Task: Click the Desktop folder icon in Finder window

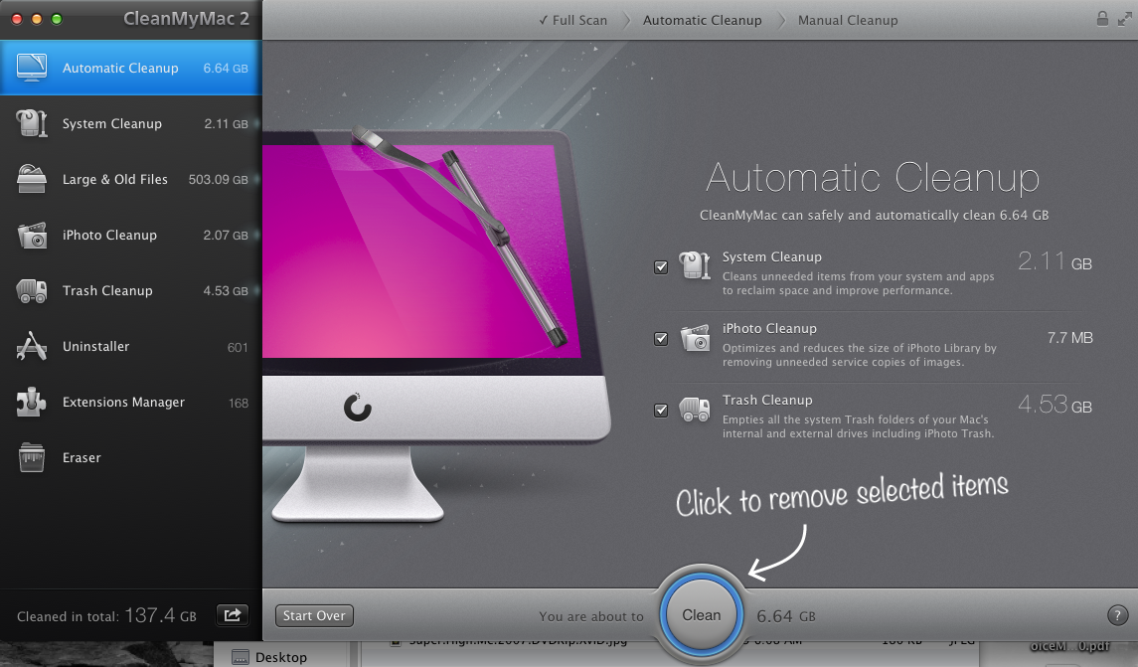Action: [x=241, y=658]
